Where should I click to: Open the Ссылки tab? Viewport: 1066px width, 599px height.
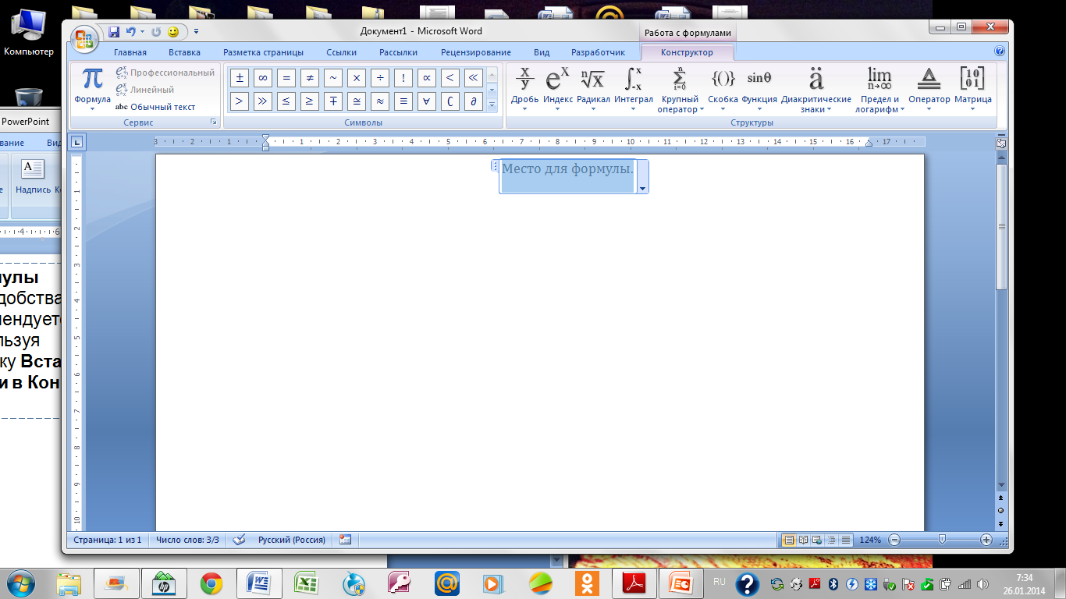pos(341,52)
